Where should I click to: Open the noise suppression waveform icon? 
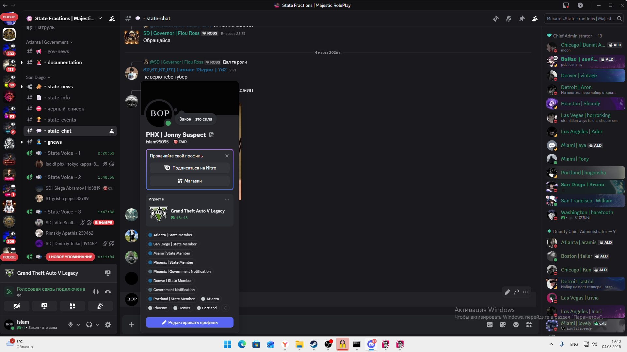click(x=96, y=292)
